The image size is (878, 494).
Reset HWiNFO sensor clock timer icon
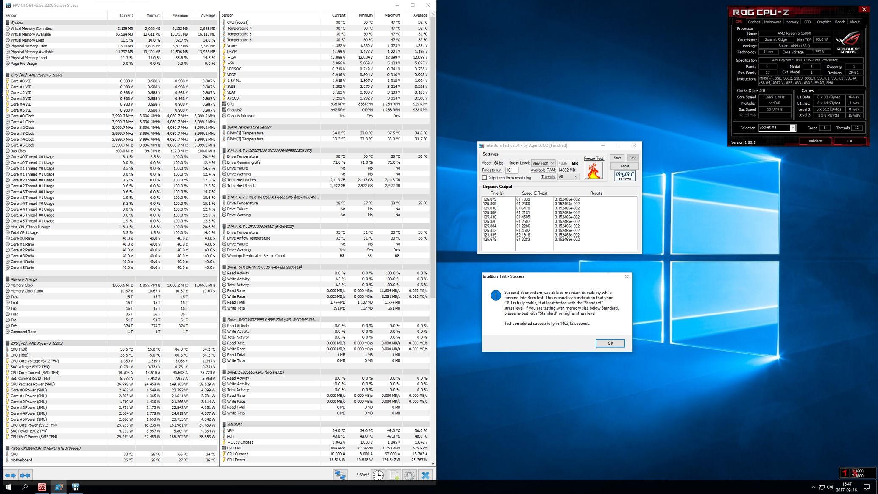pyautogui.click(x=378, y=475)
